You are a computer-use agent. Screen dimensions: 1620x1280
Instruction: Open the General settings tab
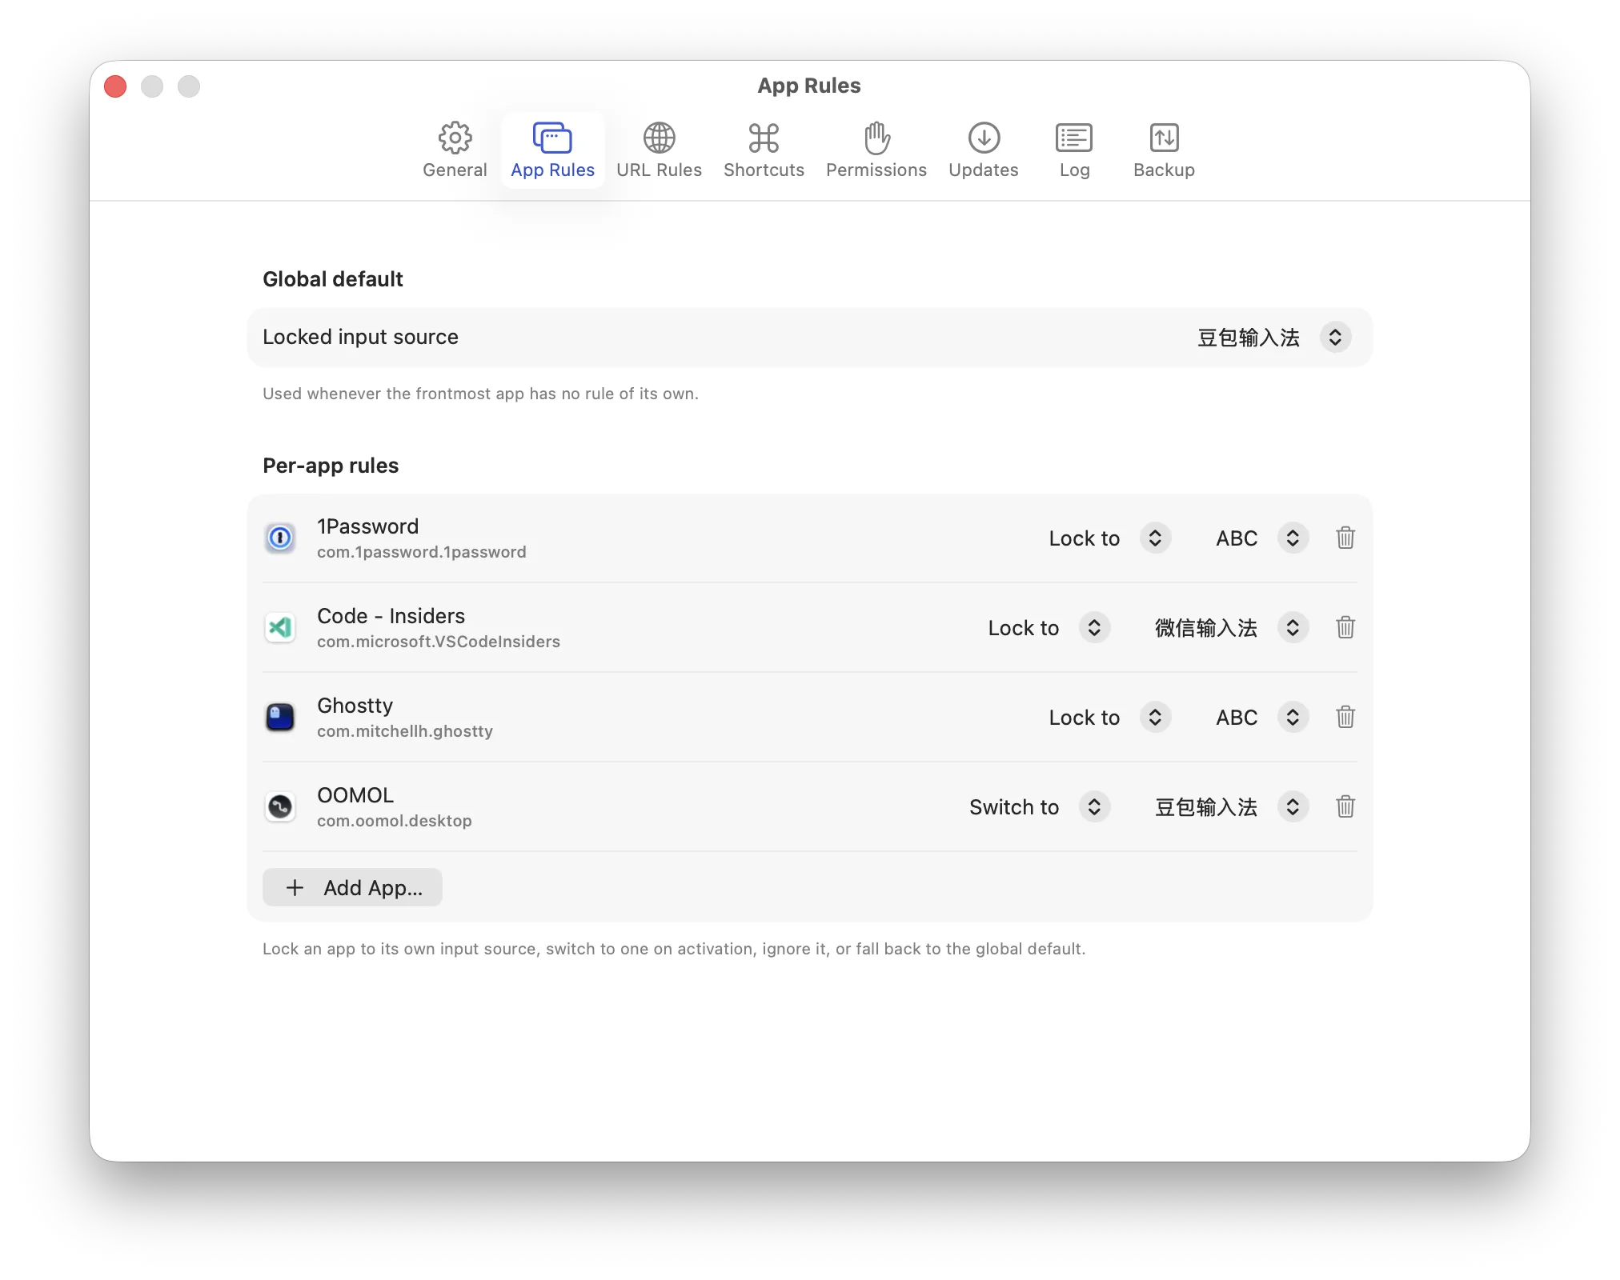pos(455,150)
